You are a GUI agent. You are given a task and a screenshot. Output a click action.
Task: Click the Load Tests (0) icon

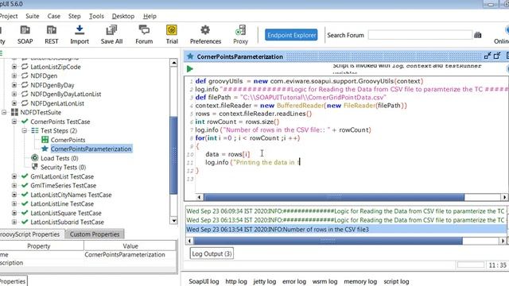[x=35, y=158]
